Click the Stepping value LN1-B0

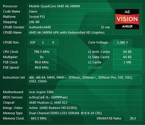tap(70, 22)
